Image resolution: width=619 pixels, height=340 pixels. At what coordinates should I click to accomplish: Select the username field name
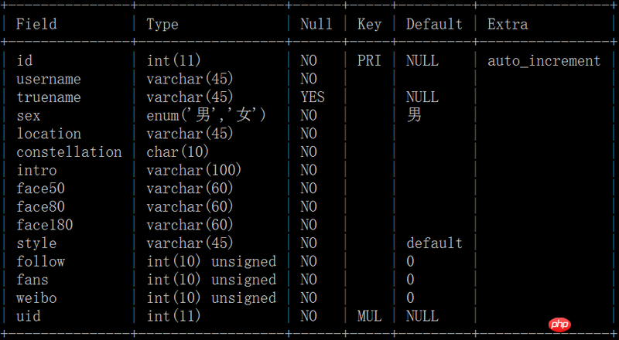click(x=49, y=79)
